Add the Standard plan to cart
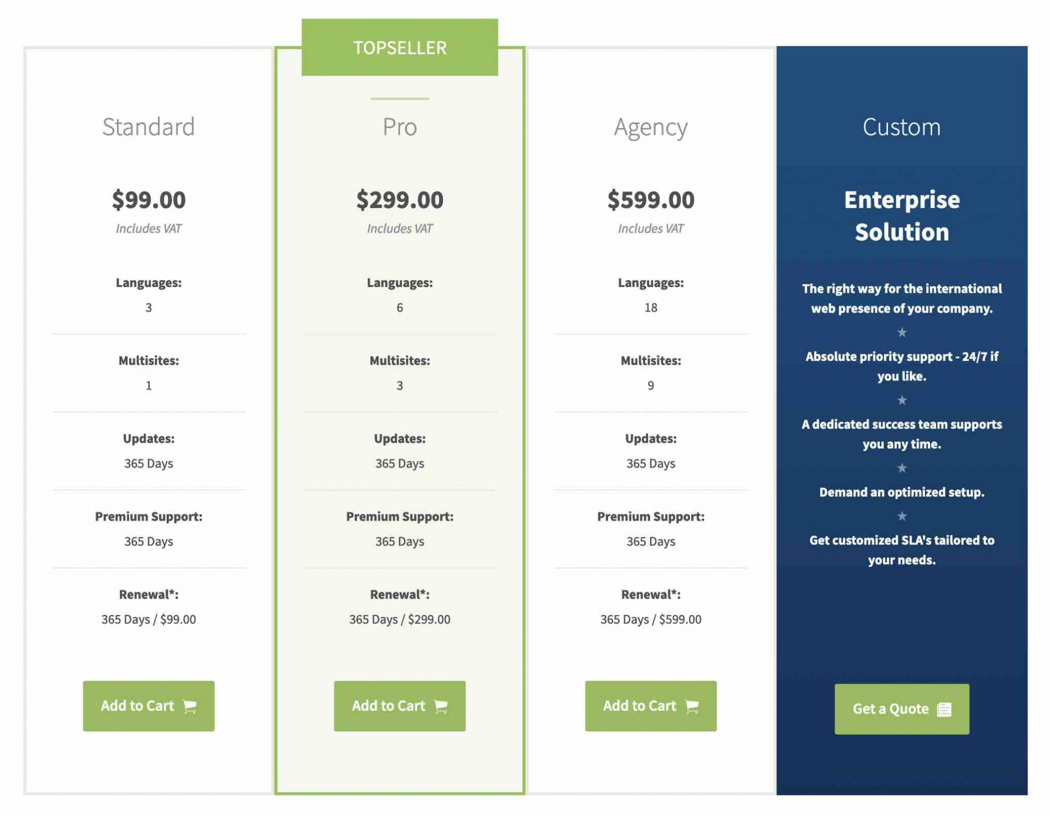This screenshot has height=816, width=1050. [x=148, y=706]
